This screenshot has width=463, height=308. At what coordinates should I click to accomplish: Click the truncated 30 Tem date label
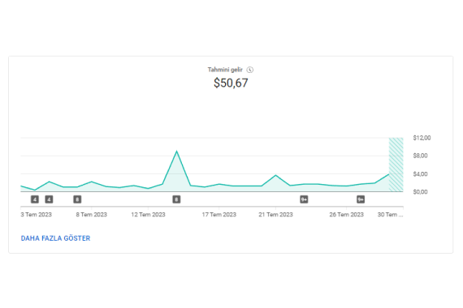click(x=391, y=215)
